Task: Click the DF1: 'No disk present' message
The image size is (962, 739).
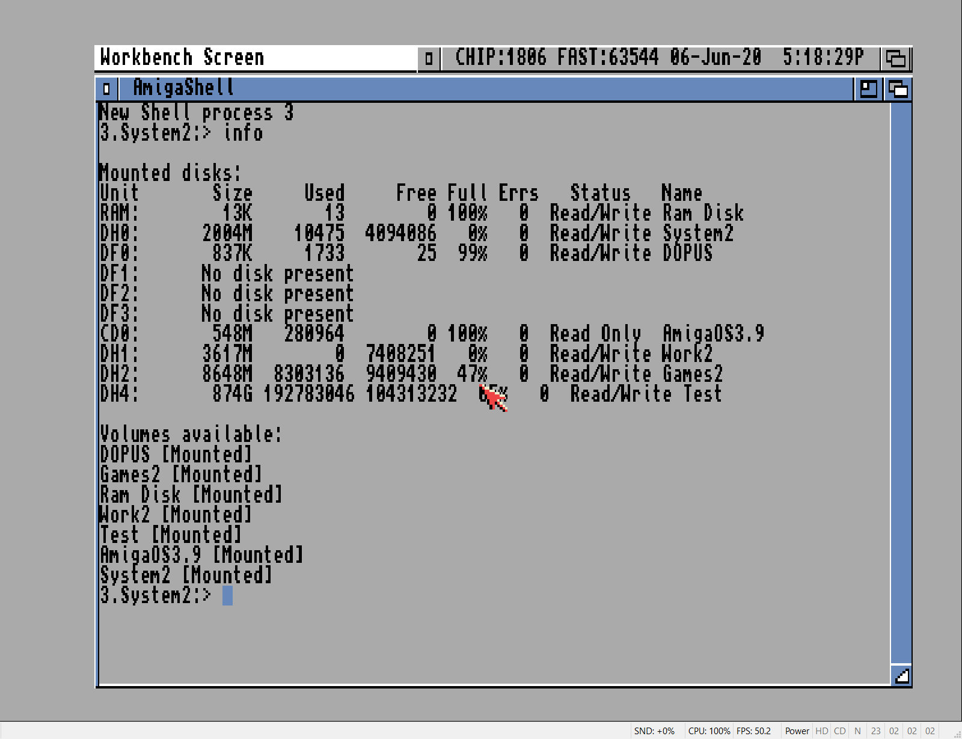Action: click(278, 273)
